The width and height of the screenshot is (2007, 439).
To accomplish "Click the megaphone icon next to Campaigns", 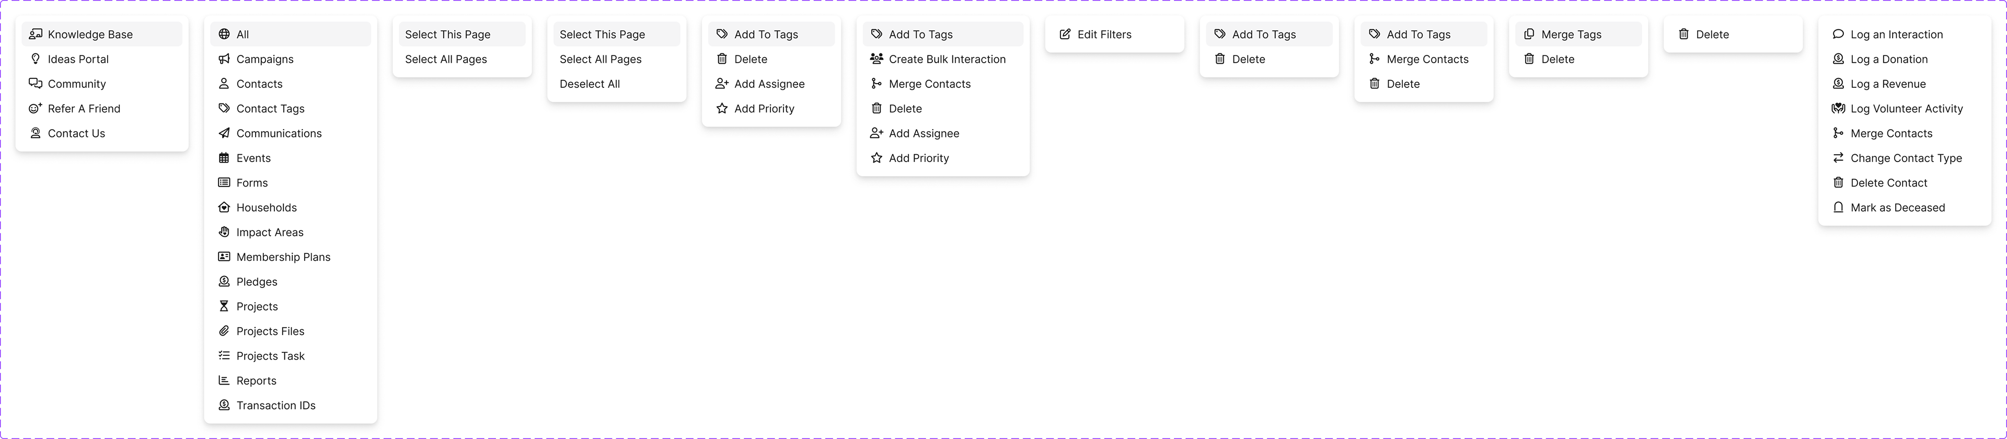I will tap(224, 59).
